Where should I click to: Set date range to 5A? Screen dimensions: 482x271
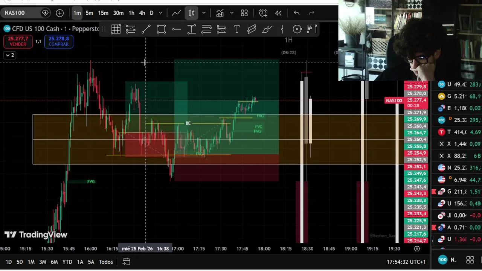tap(91, 262)
